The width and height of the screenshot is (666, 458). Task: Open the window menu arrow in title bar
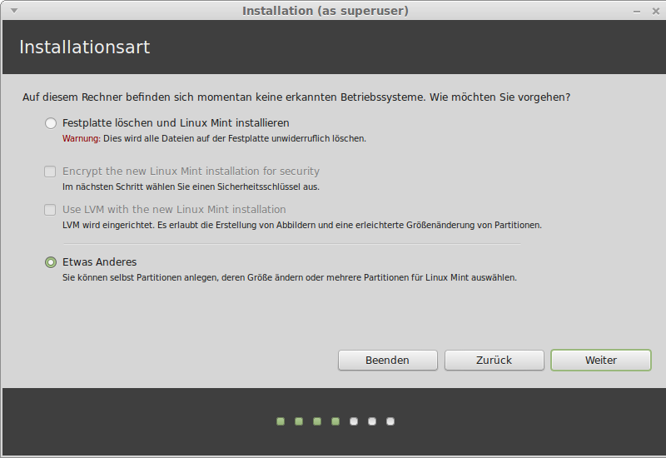14,11
